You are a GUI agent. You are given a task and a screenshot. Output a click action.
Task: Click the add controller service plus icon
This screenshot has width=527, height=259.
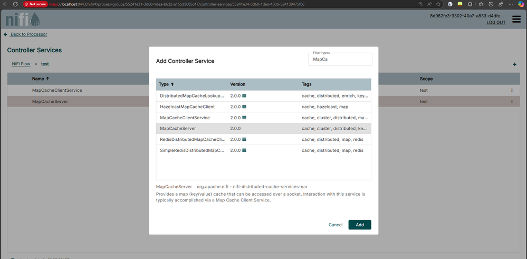(514, 64)
